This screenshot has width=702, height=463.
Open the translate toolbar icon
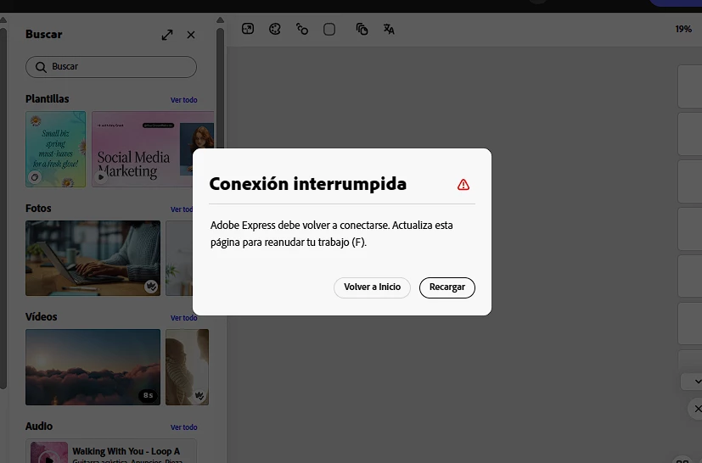pos(389,29)
